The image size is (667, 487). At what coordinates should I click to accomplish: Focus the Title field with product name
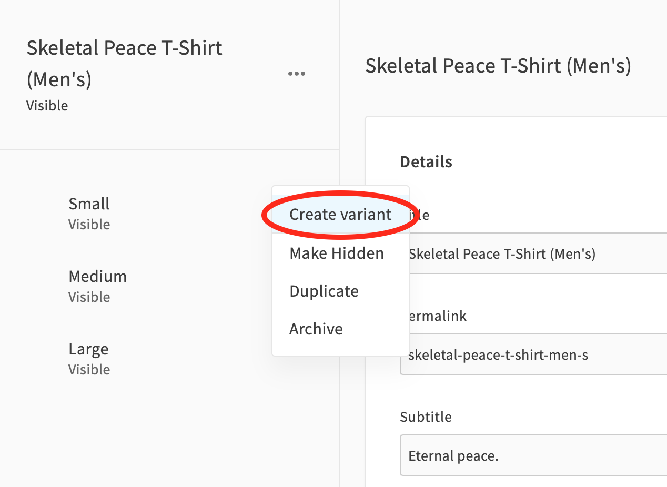(x=533, y=253)
